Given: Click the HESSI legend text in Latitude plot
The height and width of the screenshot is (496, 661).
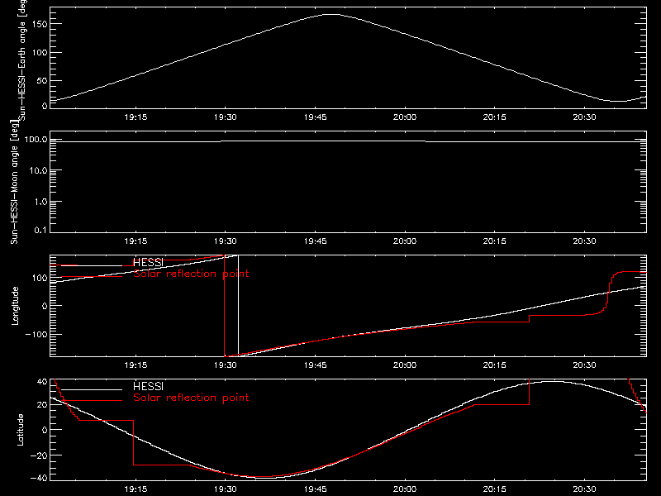Looking at the screenshot, I should 148,386.
